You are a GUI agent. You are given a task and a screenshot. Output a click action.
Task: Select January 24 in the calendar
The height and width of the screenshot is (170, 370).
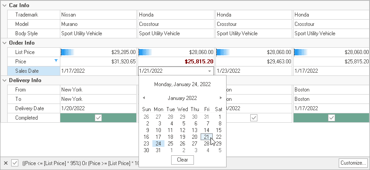coord(158,144)
